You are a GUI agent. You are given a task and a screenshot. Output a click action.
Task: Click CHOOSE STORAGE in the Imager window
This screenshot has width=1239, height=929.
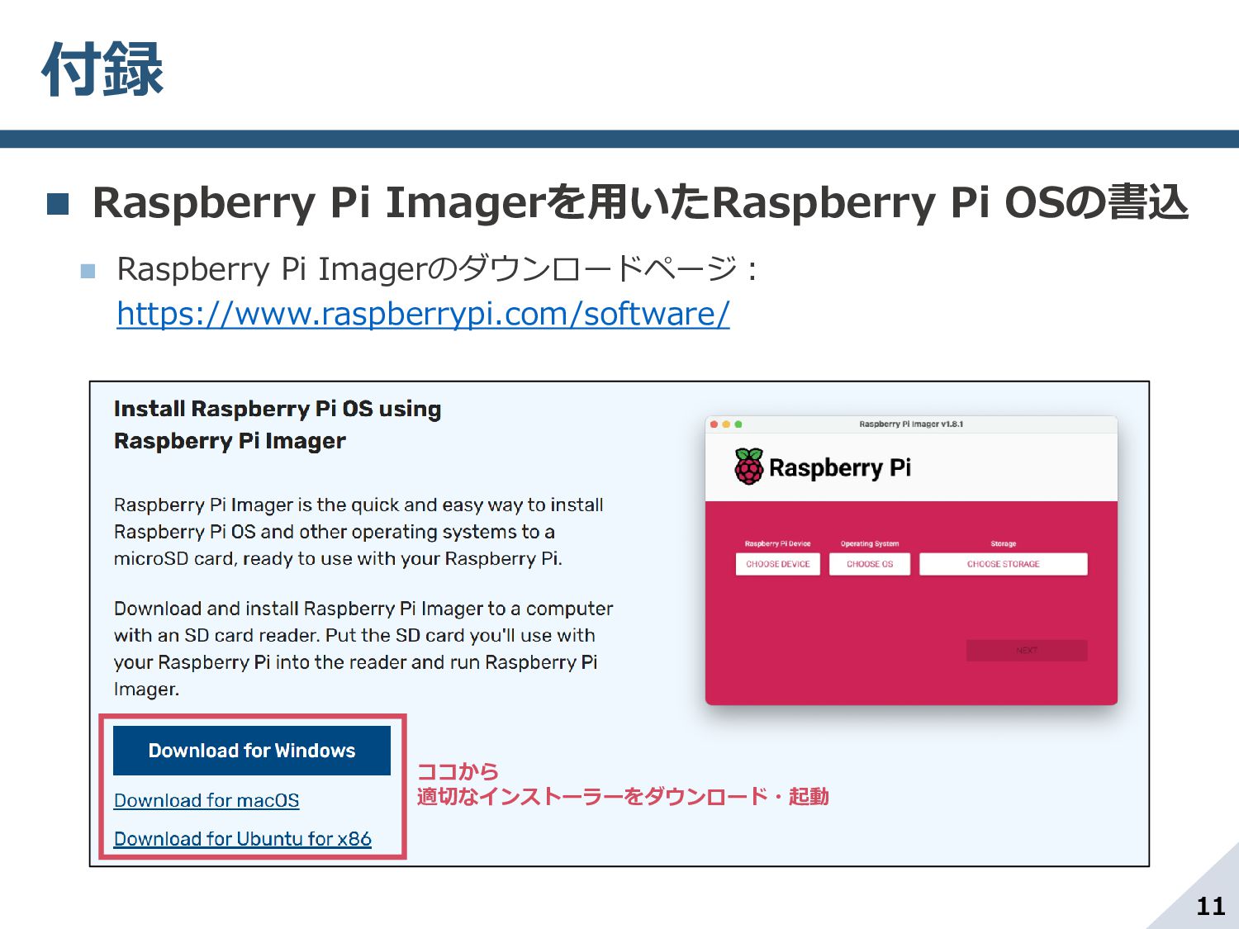1004,564
